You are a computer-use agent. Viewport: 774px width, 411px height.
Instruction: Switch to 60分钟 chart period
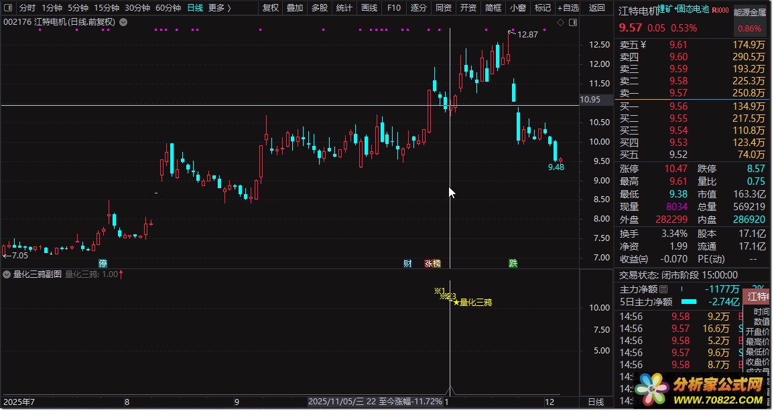coord(168,8)
